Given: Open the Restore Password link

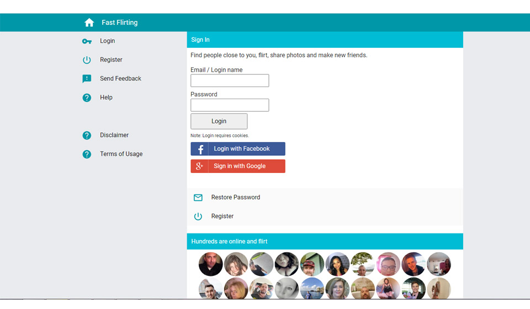Looking at the screenshot, I should (235, 198).
